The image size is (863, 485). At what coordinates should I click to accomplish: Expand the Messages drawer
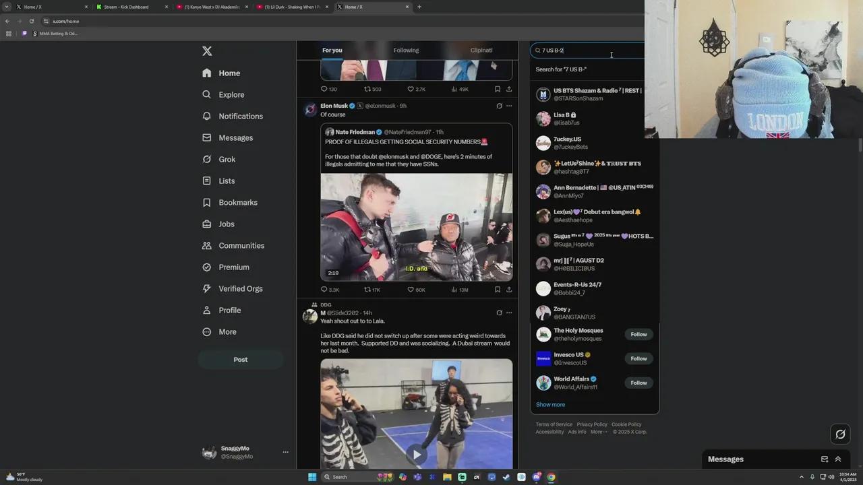[x=838, y=459]
